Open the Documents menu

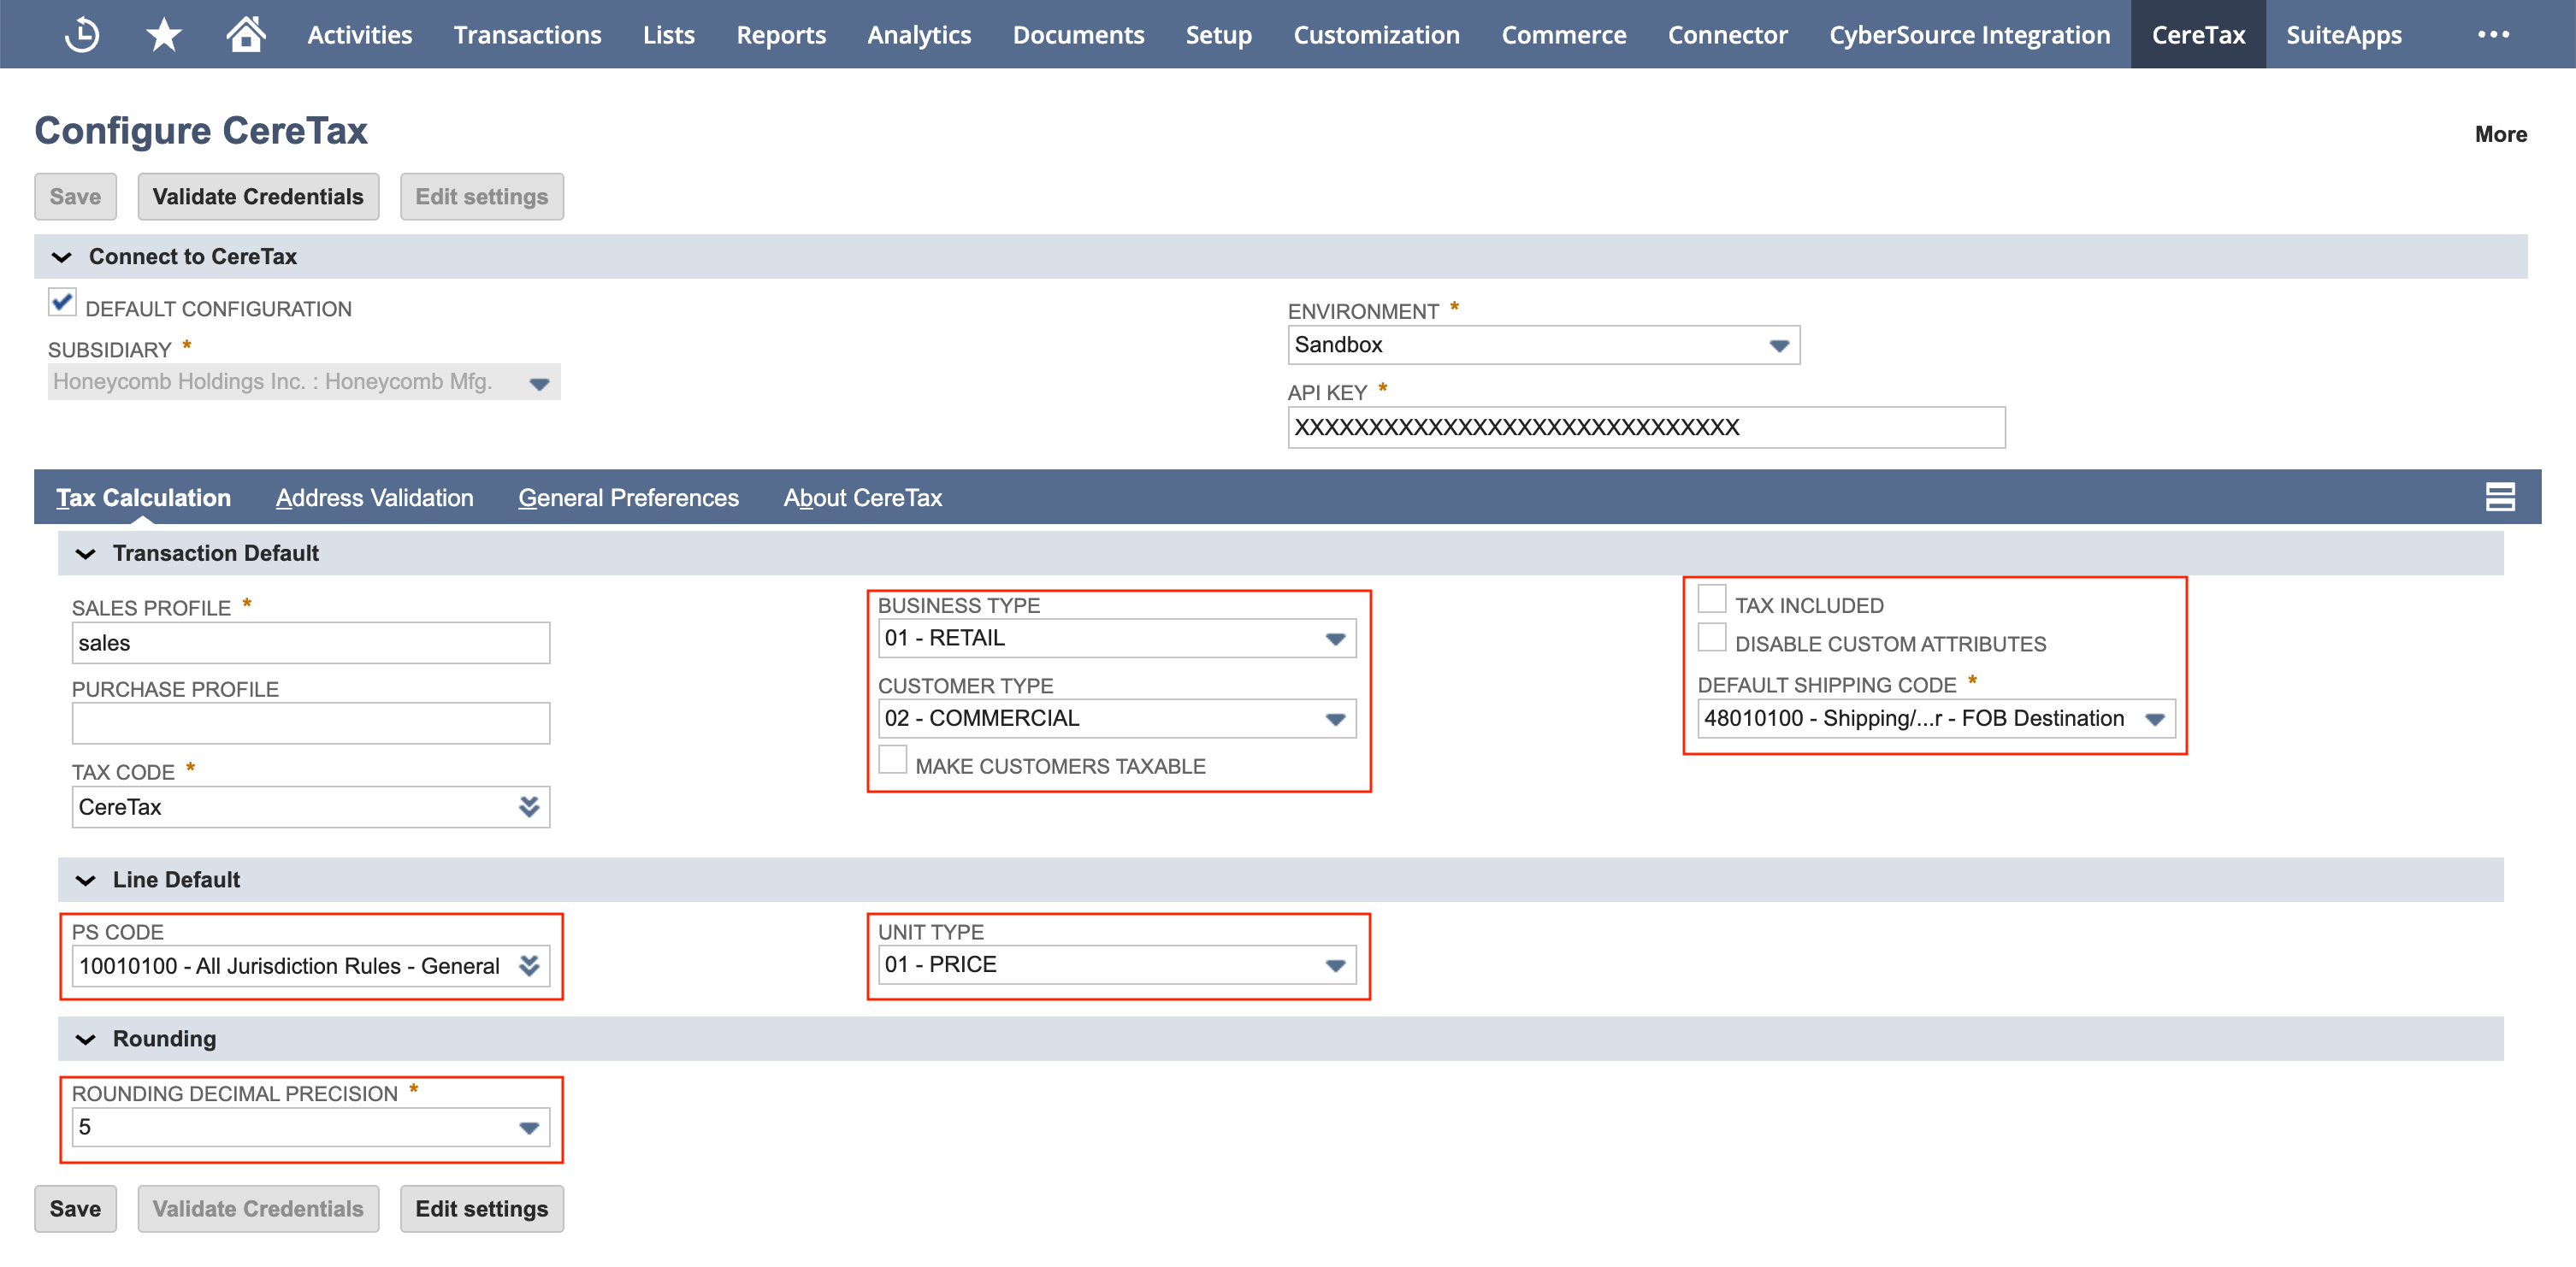[x=1078, y=34]
